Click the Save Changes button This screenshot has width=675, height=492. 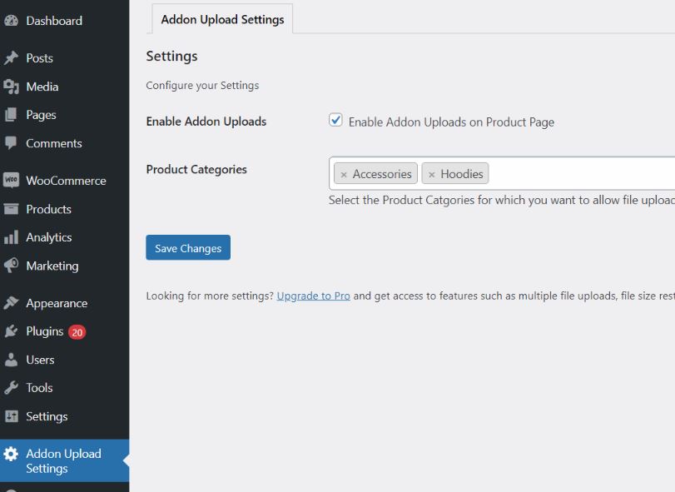pyautogui.click(x=188, y=247)
